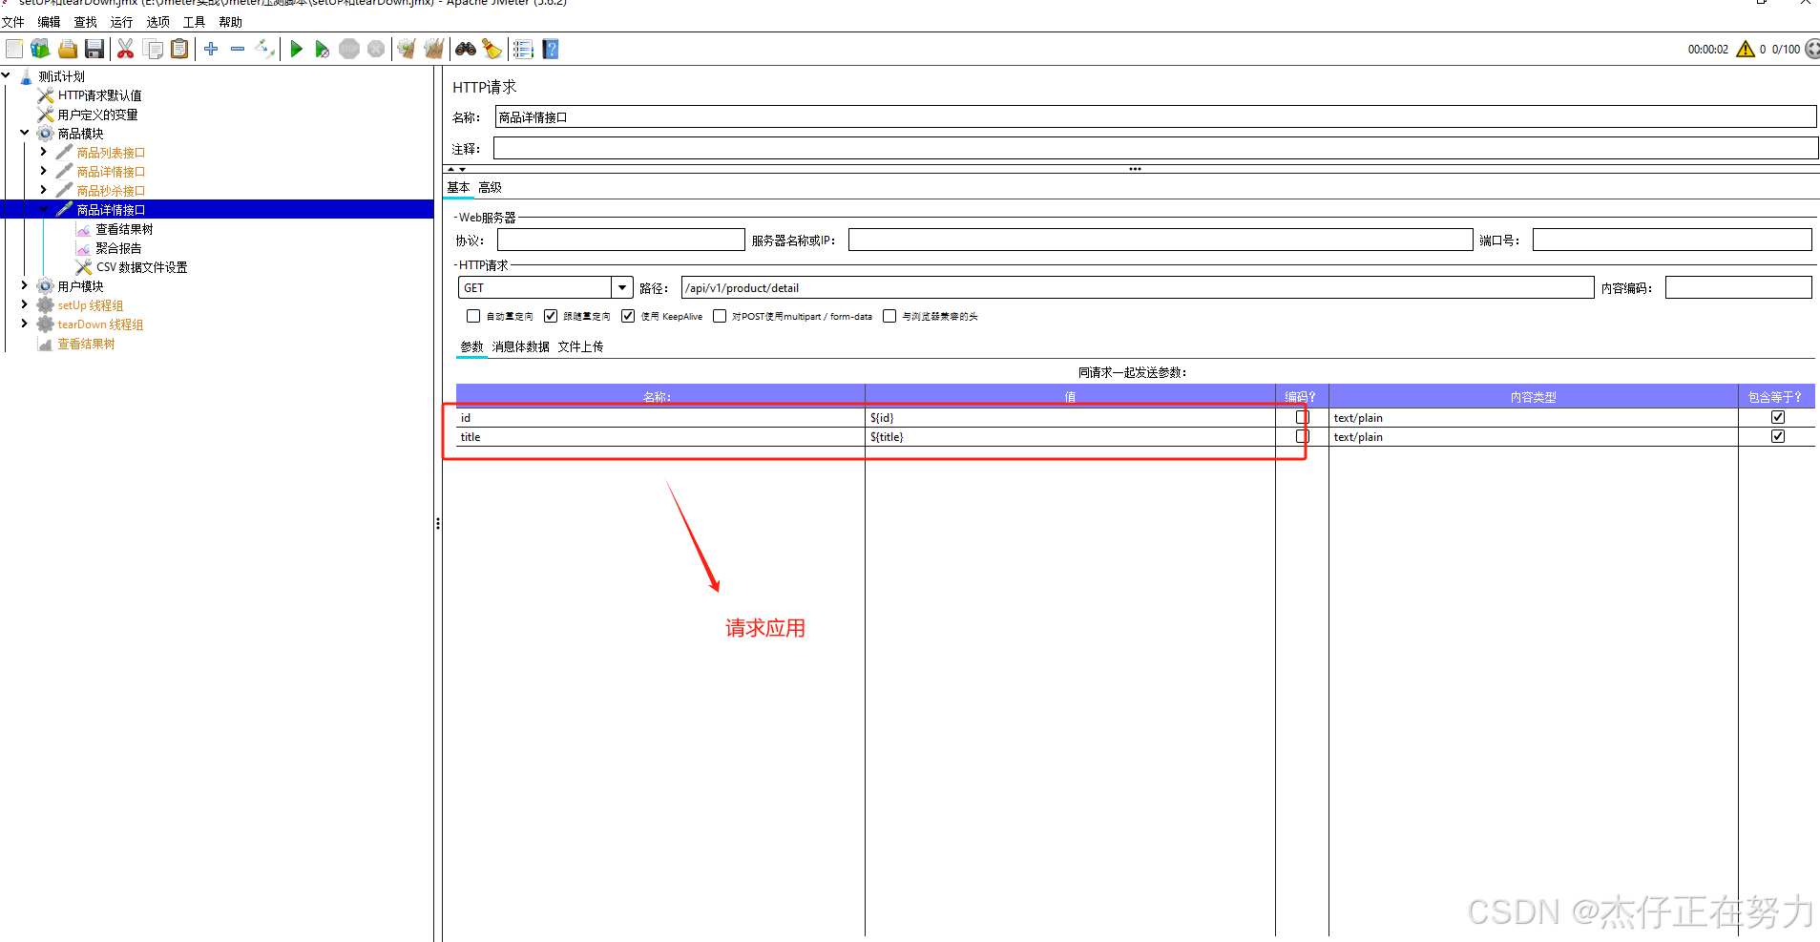
Task: Open the 选项 menu
Action: tap(157, 22)
